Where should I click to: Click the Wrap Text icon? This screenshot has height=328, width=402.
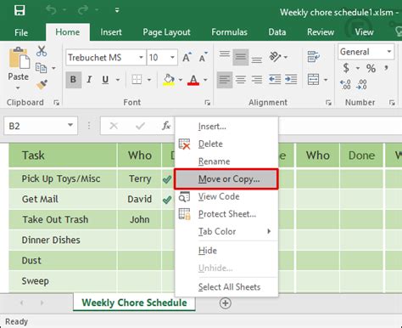click(314, 57)
